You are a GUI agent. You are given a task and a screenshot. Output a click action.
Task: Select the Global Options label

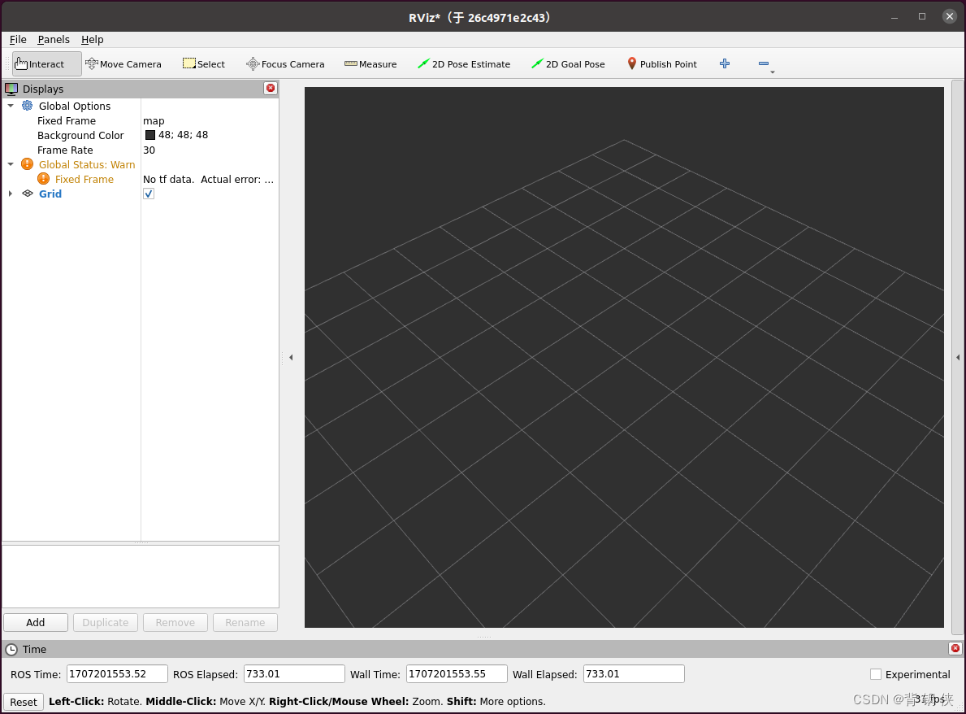click(75, 106)
